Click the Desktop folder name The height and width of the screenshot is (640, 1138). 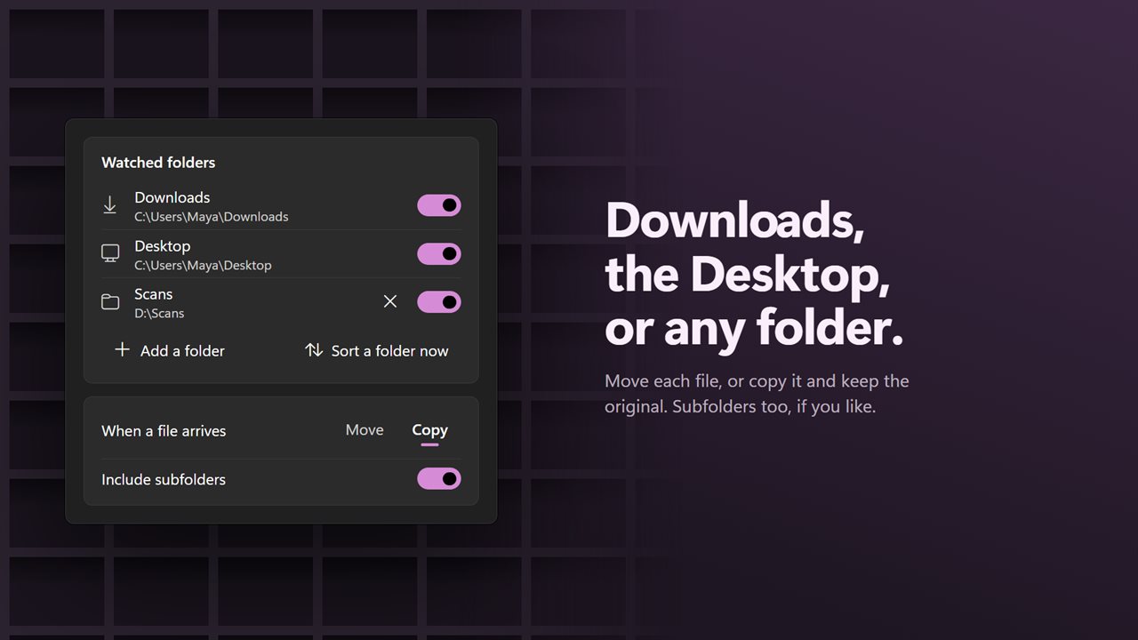tap(163, 245)
